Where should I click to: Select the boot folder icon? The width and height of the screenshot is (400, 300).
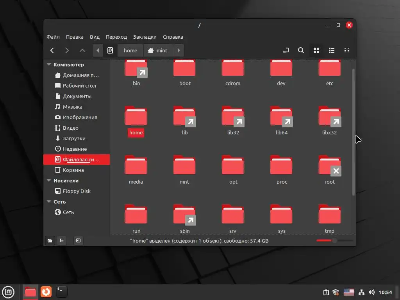[x=184, y=68]
